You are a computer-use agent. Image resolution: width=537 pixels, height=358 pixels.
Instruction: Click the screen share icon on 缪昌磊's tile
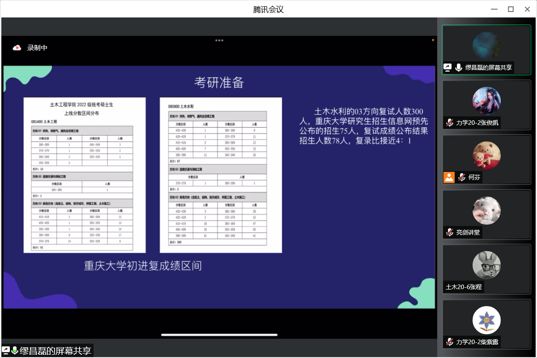click(x=448, y=68)
